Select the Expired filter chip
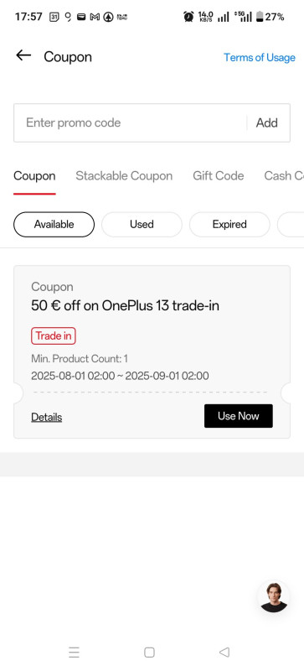The width and height of the screenshot is (304, 671). tap(229, 224)
